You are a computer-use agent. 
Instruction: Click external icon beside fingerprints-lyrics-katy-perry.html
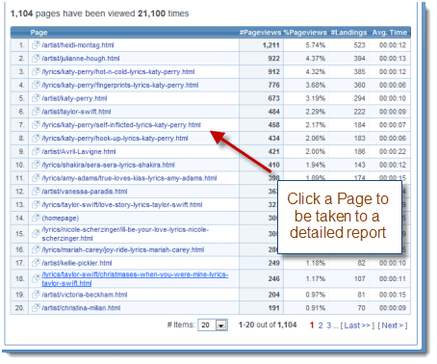point(36,85)
